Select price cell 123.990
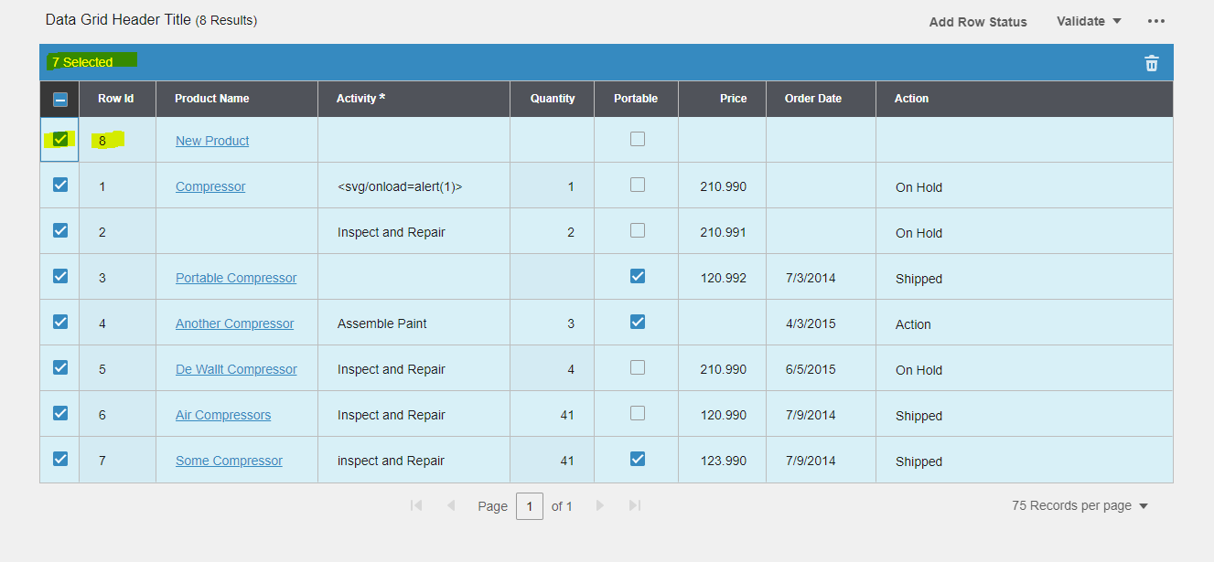1214x562 pixels. click(x=723, y=460)
